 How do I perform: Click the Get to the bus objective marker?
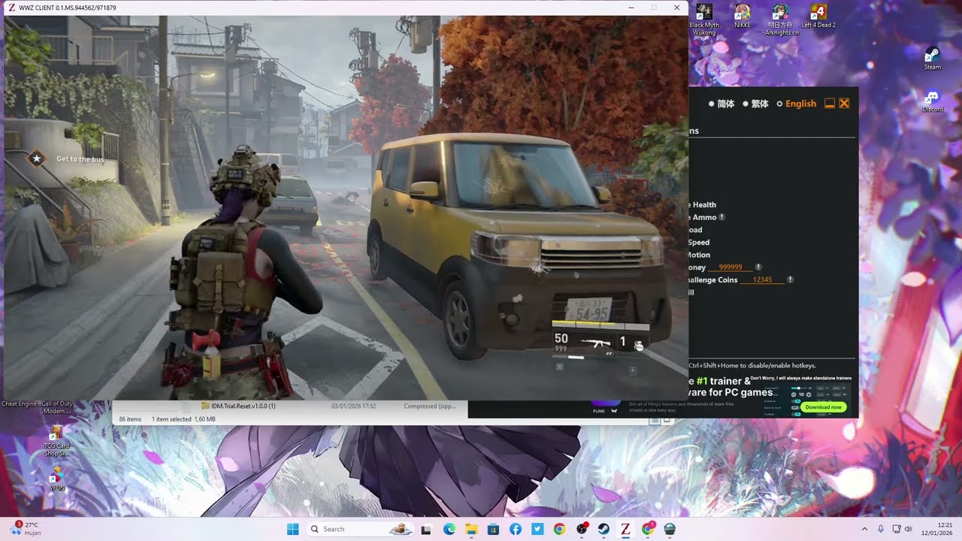coord(36,159)
